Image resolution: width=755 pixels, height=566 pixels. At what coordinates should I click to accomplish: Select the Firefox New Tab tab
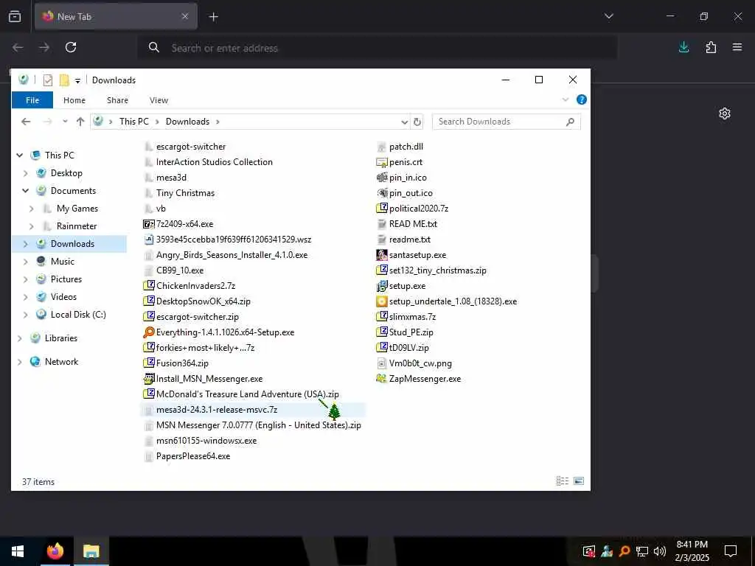pyautogui.click(x=116, y=16)
